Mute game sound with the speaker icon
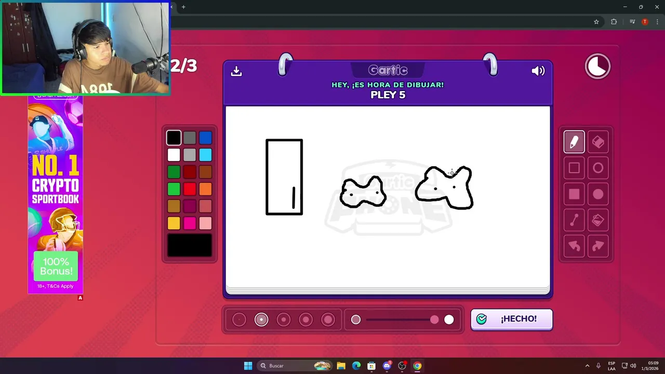This screenshot has height=374, width=665. (538, 71)
